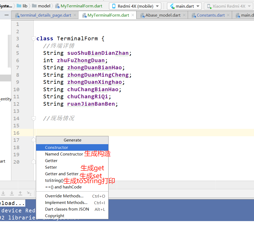Open the main.dart run configuration dropdown
The image size is (254, 239).
(184, 6)
